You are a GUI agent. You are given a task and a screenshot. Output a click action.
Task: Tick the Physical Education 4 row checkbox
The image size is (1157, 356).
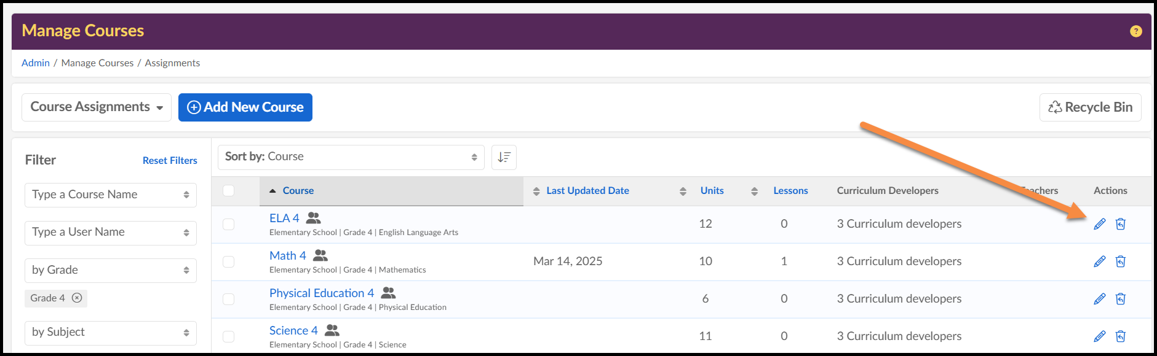point(229,299)
